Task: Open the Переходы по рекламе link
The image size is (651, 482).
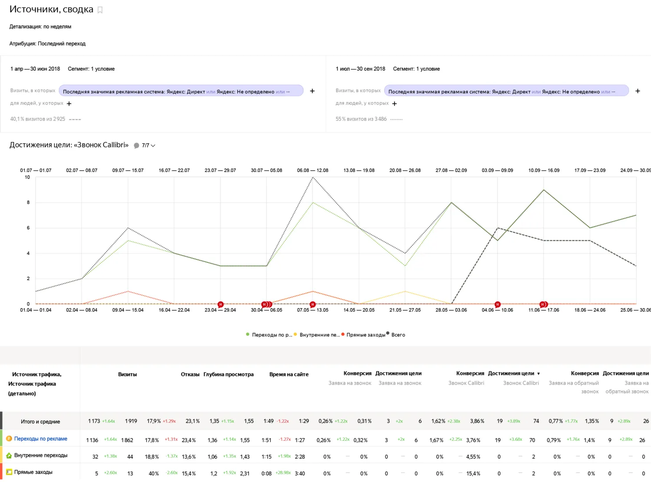Action: click(41, 439)
